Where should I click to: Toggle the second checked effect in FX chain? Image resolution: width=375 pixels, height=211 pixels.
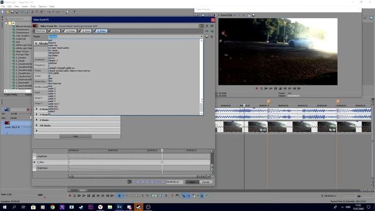[63, 31]
